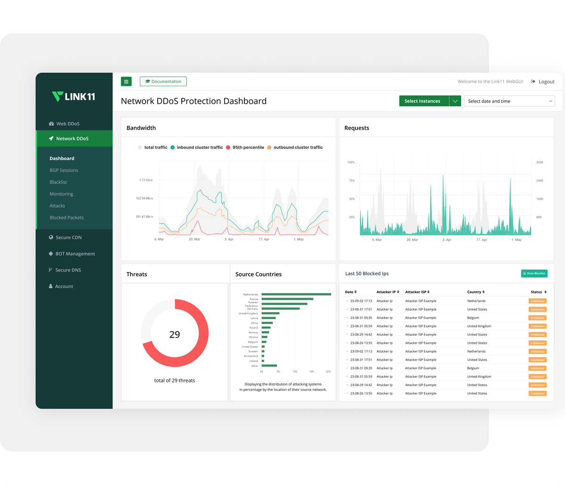
Task: Click the Logout icon
Action: (x=533, y=81)
